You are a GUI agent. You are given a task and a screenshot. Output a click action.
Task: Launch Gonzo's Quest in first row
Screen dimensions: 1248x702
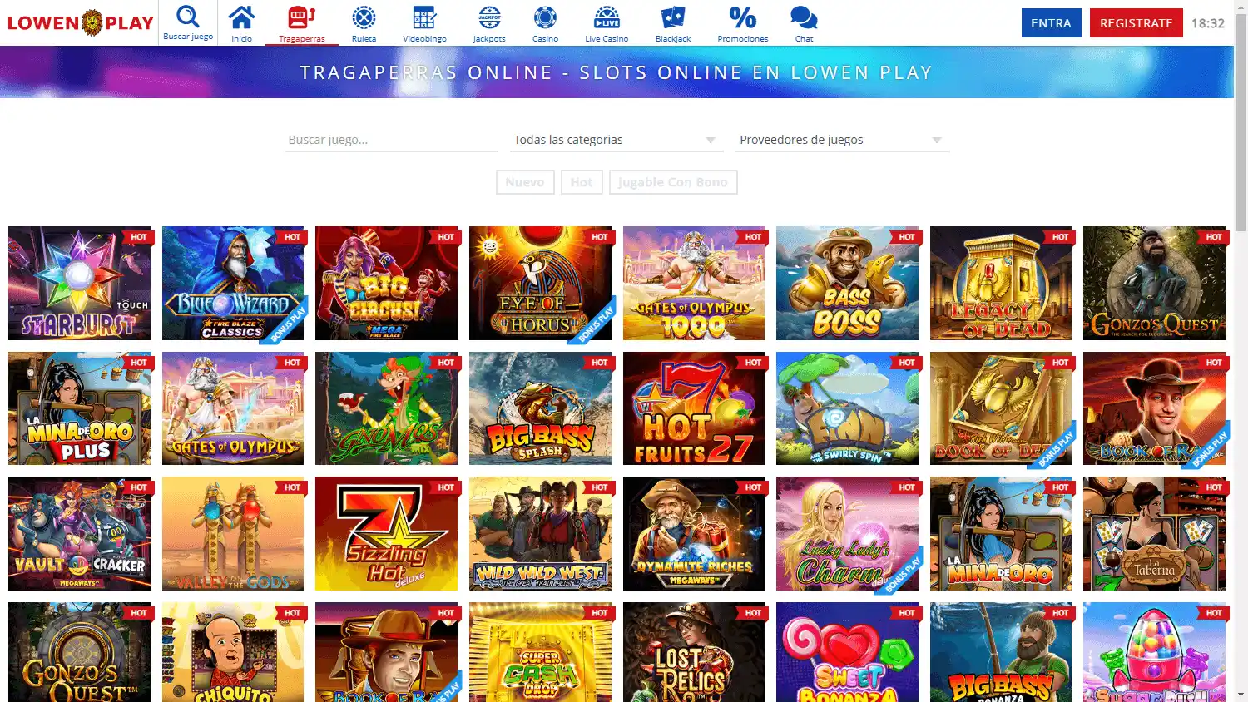coord(1154,284)
